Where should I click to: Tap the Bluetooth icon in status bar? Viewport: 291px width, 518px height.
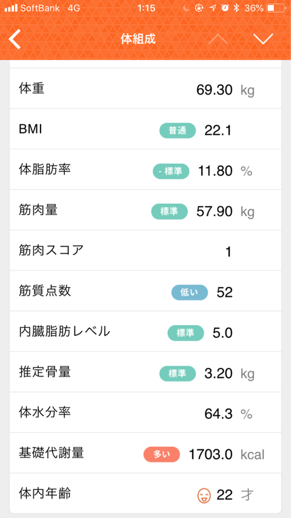(236, 9)
